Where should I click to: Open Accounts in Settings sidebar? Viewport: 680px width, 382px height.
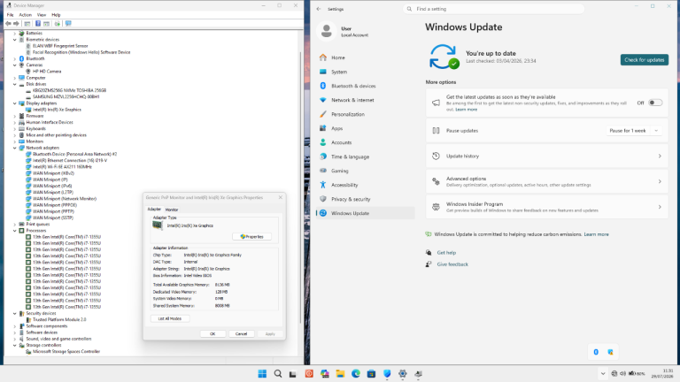[x=365, y=142]
